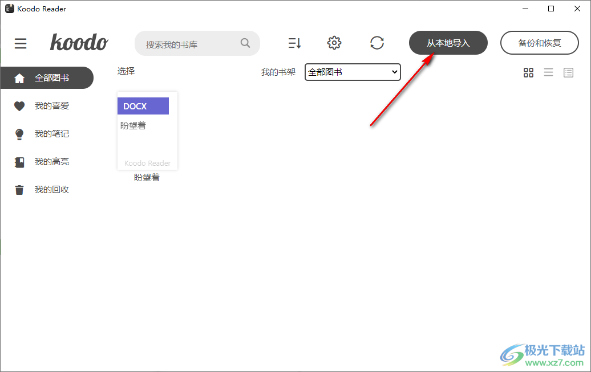The height and width of the screenshot is (372, 591).
Task: Click the heart favorites icon
Action: pyautogui.click(x=19, y=106)
